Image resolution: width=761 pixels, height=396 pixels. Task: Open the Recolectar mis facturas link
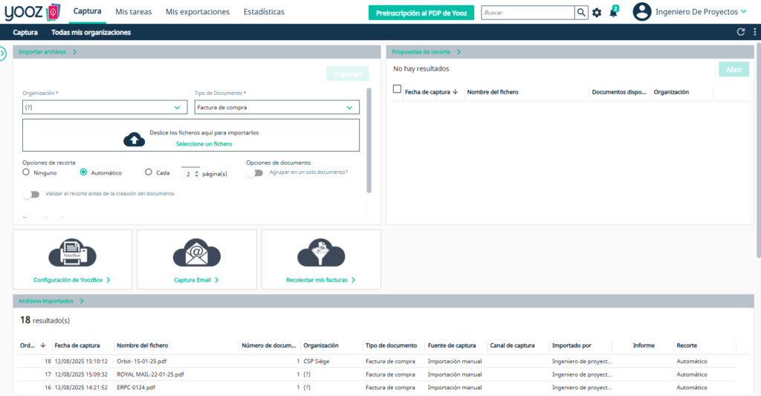coord(321,280)
